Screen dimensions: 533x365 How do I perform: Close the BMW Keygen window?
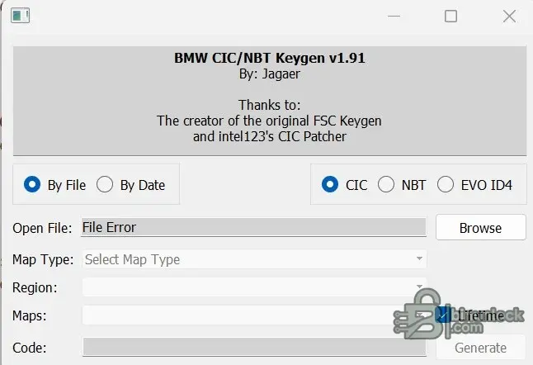pyautogui.click(x=509, y=16)
